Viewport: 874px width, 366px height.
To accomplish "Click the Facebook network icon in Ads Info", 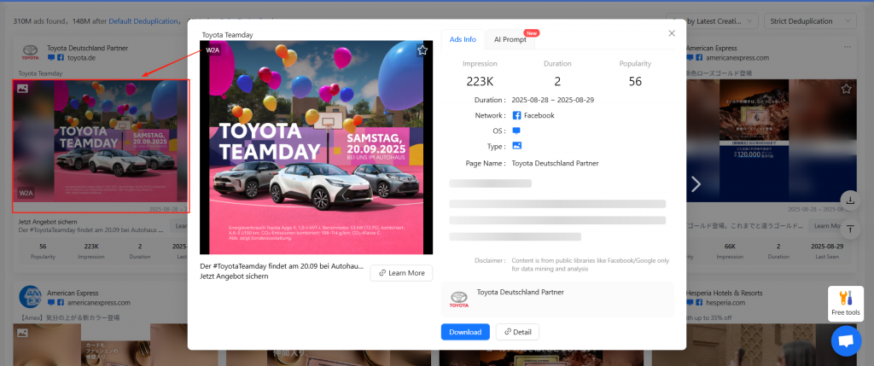I will [516, 115].
